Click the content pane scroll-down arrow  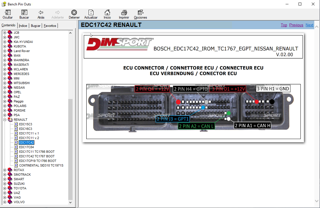[x=317, y=201]
